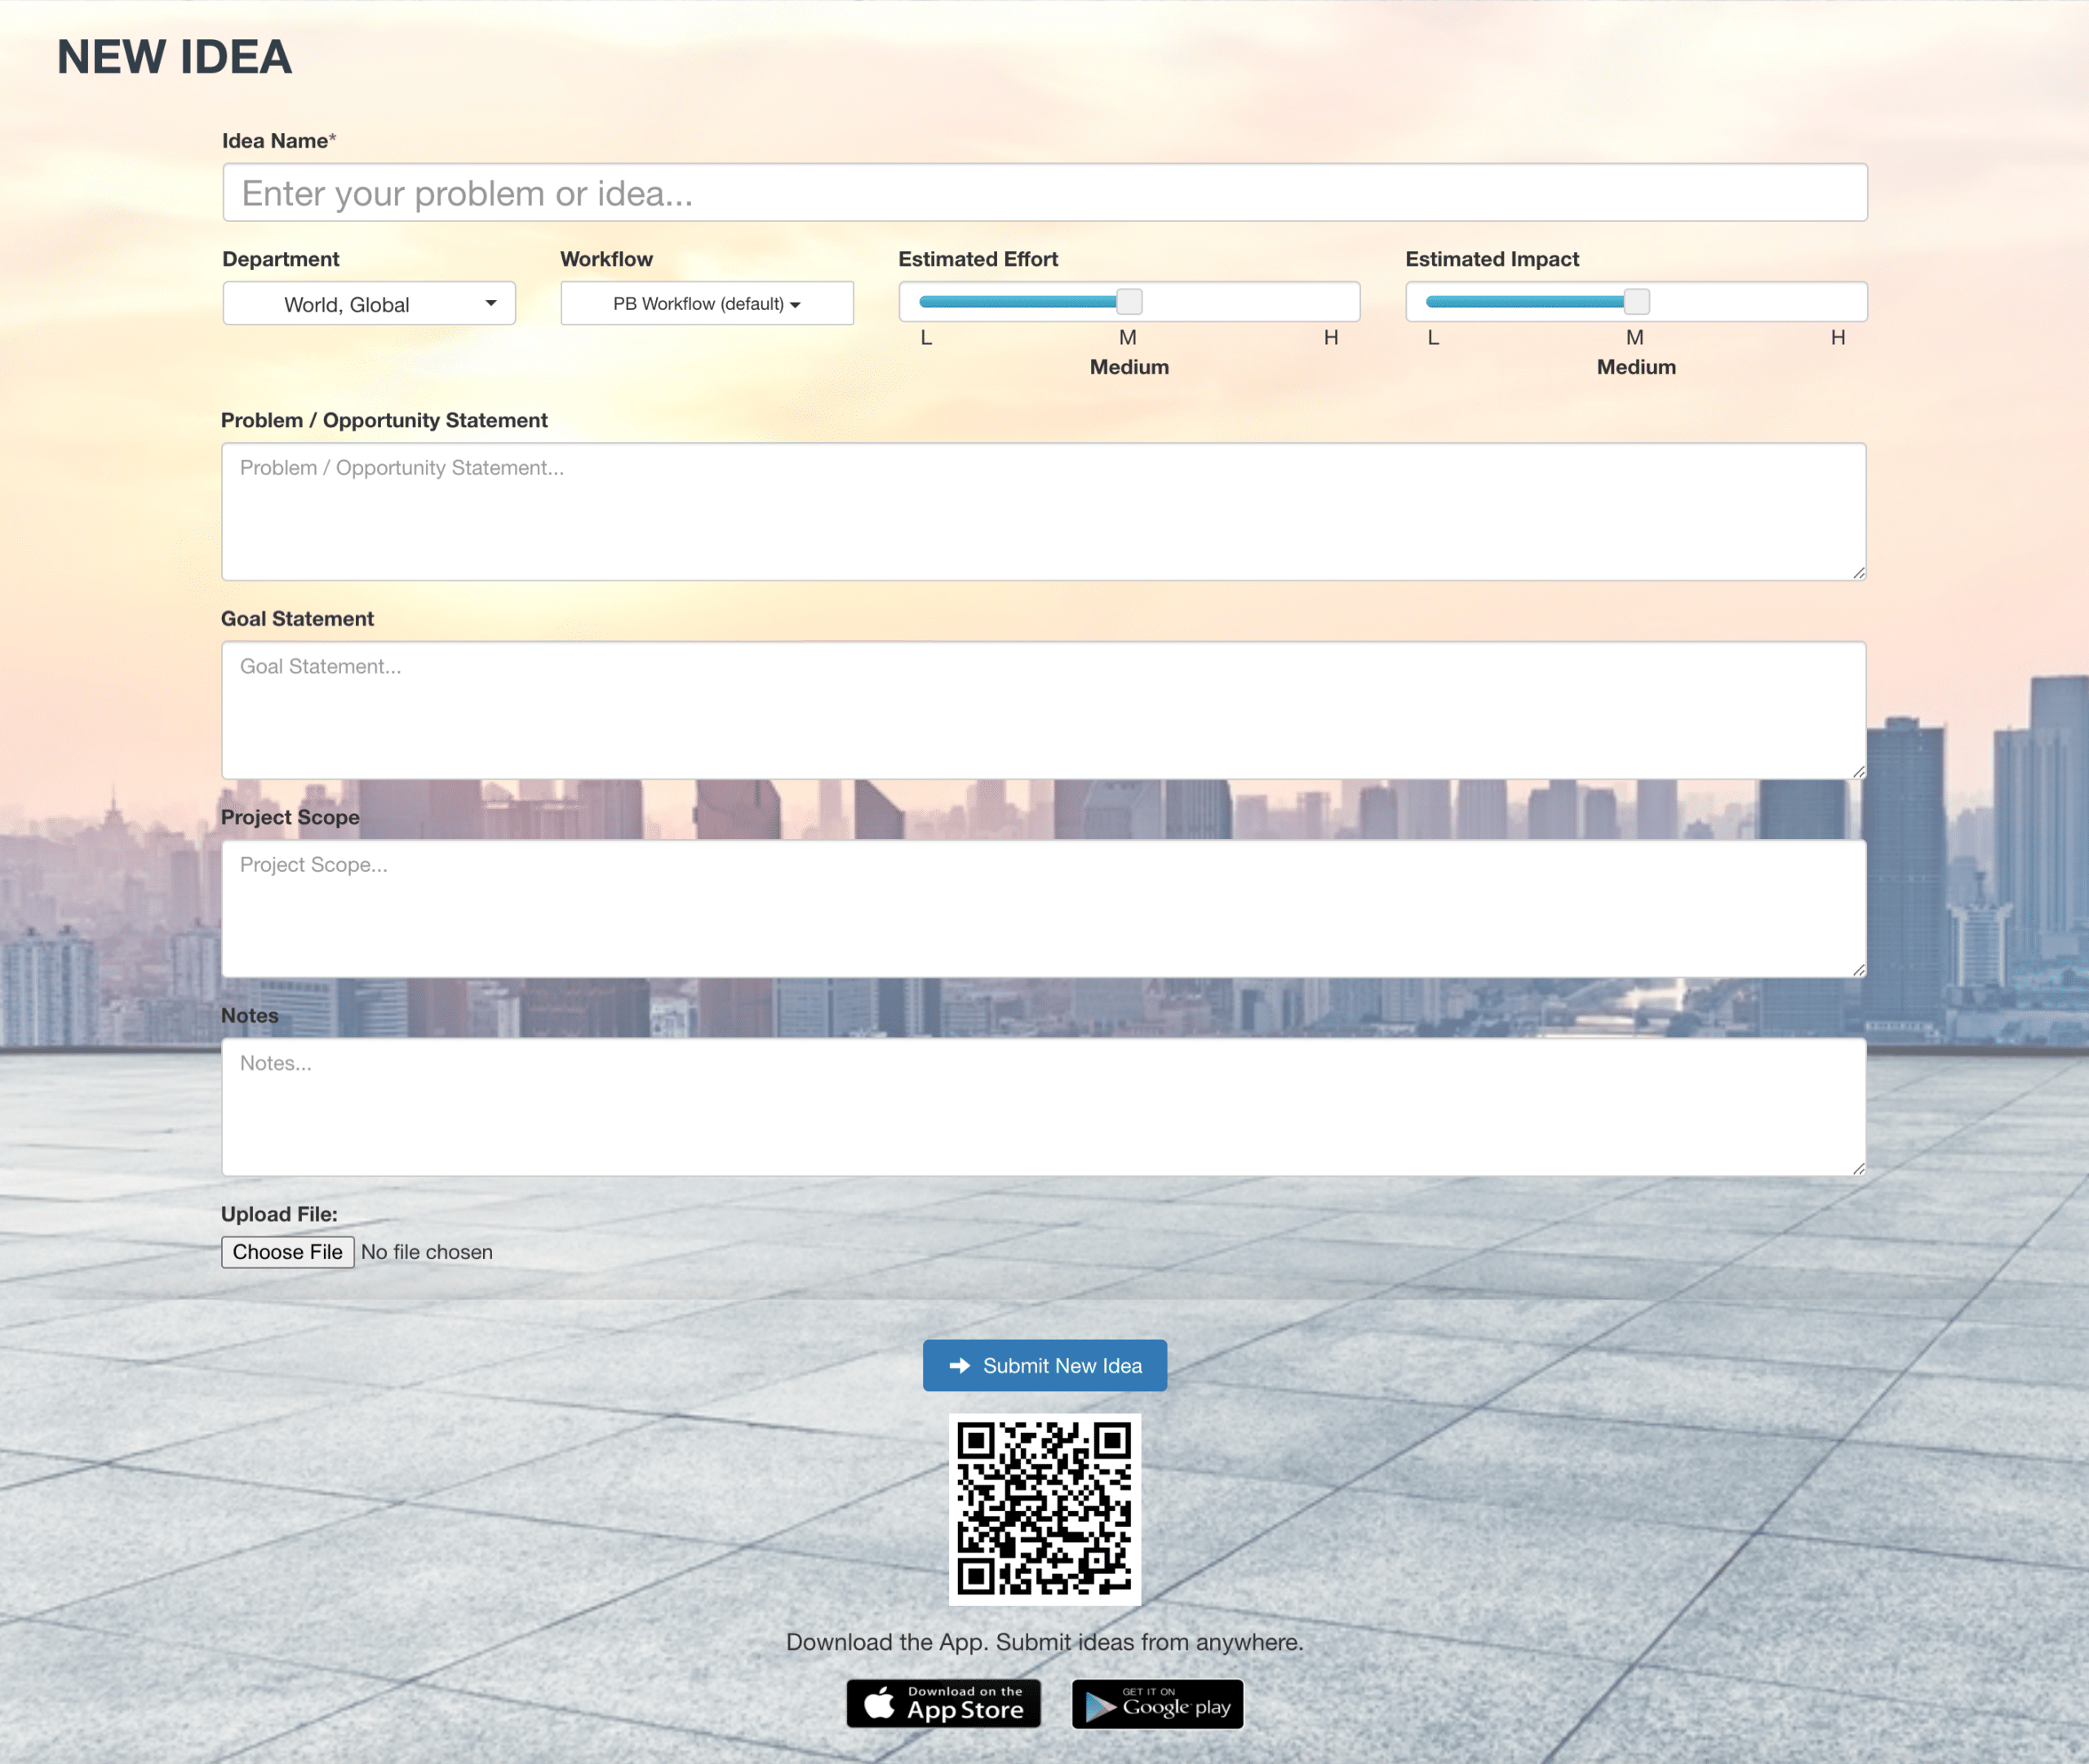Click the 'No file chosen' text

coord(428,1252)
